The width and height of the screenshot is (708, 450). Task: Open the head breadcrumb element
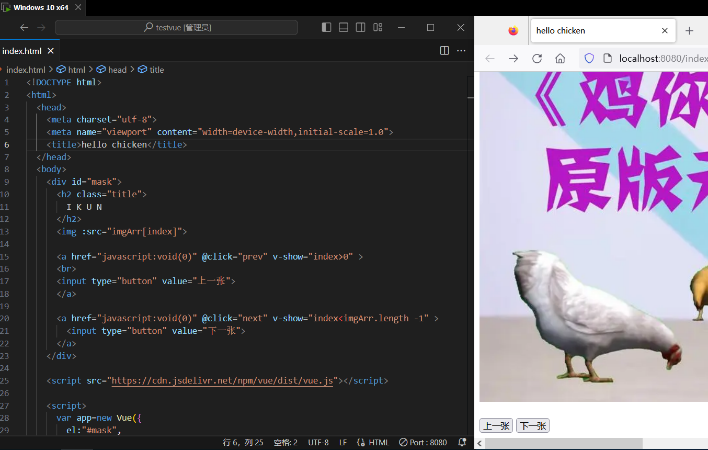coord(112,70)
